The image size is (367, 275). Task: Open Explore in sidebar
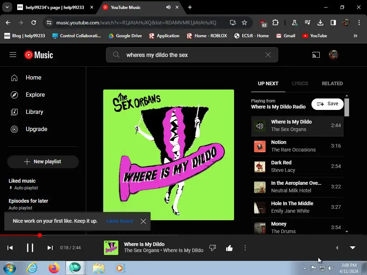click(28, 95)
